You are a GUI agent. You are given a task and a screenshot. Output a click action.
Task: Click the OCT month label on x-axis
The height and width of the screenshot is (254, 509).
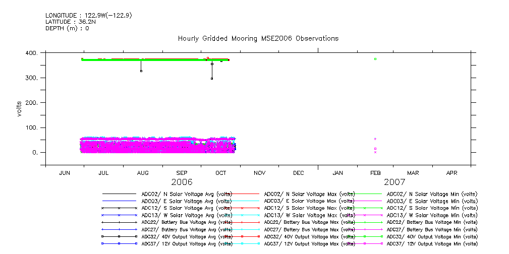click(220, 173)
